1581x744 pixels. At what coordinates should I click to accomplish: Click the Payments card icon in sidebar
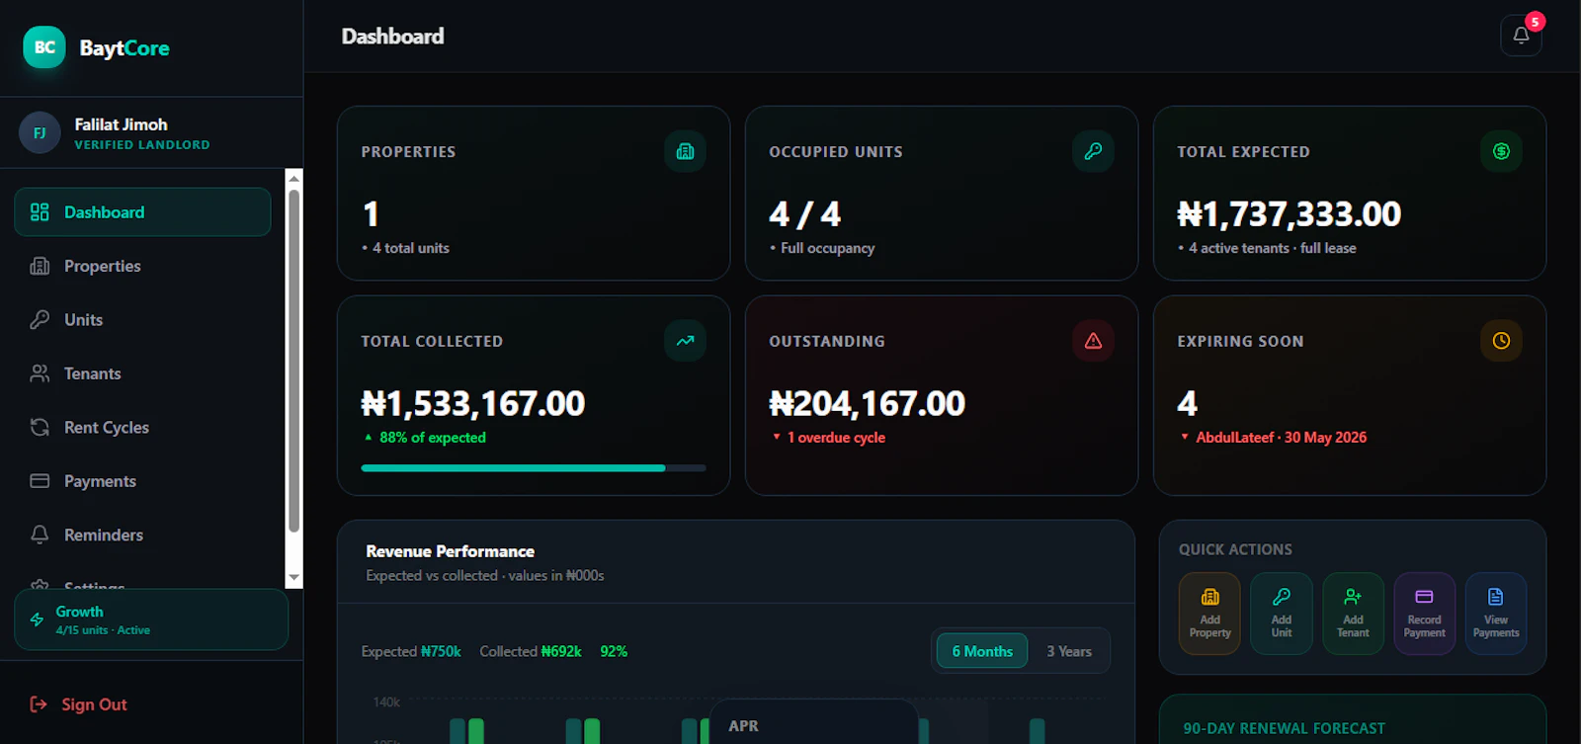click(40, 481)
